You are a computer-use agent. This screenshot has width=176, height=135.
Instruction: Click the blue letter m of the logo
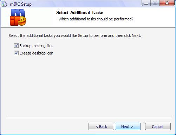point(18,13)
